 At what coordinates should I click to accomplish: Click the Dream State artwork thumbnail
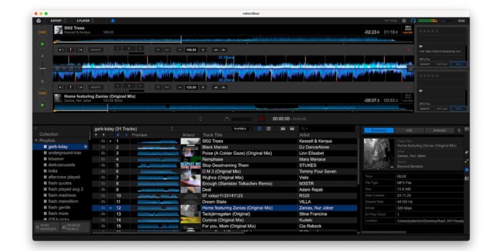(x=191, y=201)
